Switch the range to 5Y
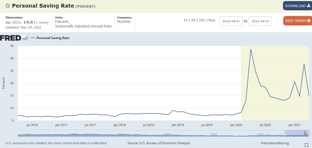312x148 pixels. [x=193, y=20]
